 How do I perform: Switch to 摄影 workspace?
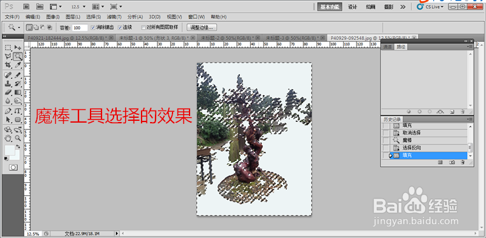(389, 7)
